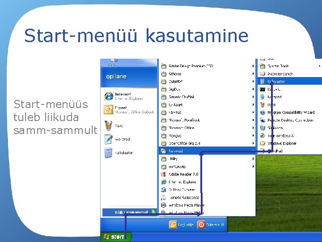
Task: Click the Windows start button
Action: point(116,237)
